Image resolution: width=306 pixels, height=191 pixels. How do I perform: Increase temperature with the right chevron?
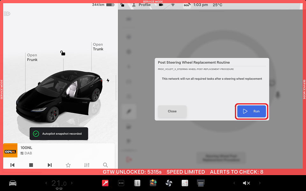[72, 183]
